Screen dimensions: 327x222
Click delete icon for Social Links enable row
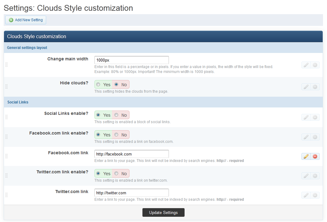(315, 117)
